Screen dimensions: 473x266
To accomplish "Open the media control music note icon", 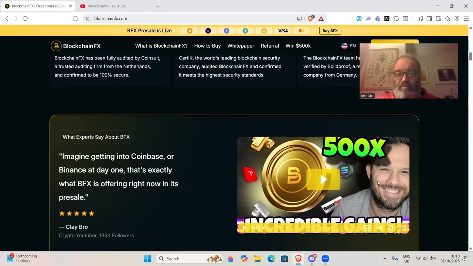I will click(420, 18).
